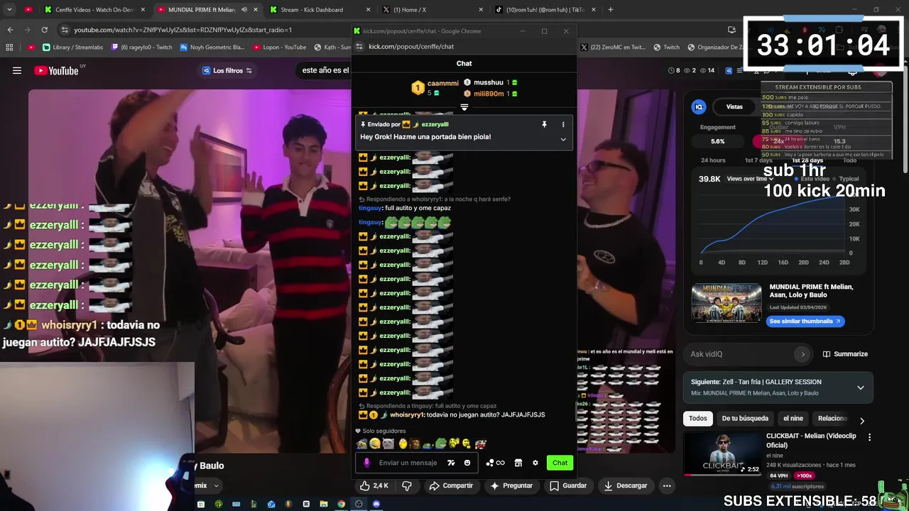Open Lopon - YouTube bookmark
The image size is (909, 511).
coord(279,48)
